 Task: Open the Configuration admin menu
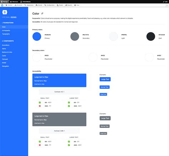[50, 5]
